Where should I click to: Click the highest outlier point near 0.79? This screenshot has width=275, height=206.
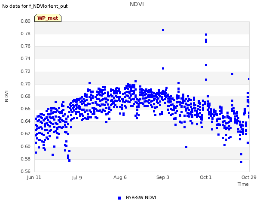coord(163,30)
